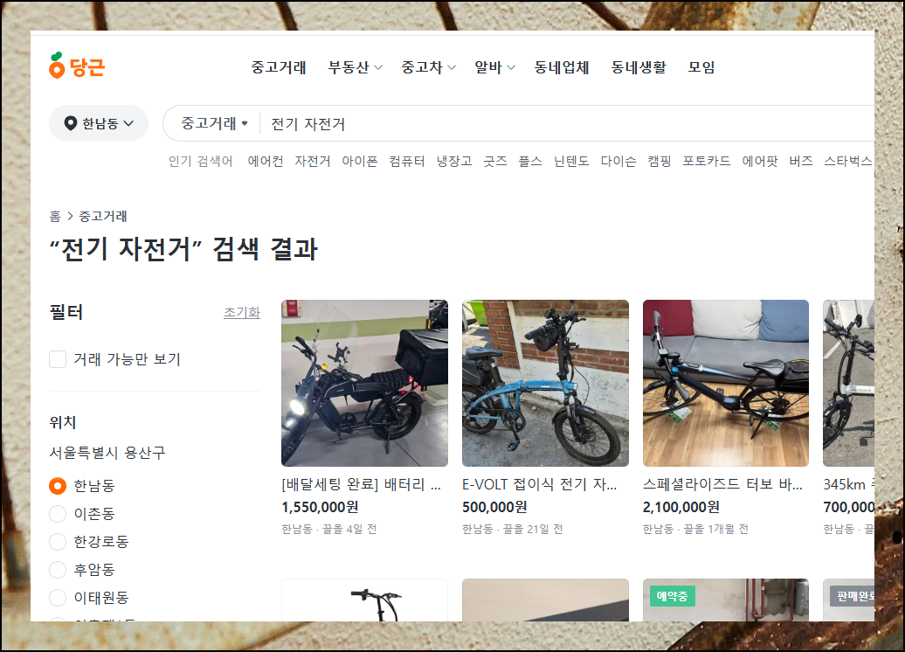Open the 모임 menu item
Screen dimensions: 905x652
[701, 67]
